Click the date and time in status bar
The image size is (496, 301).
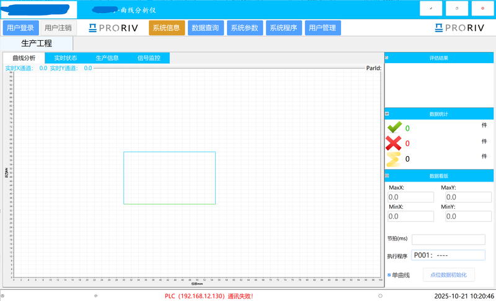point(464,296)
